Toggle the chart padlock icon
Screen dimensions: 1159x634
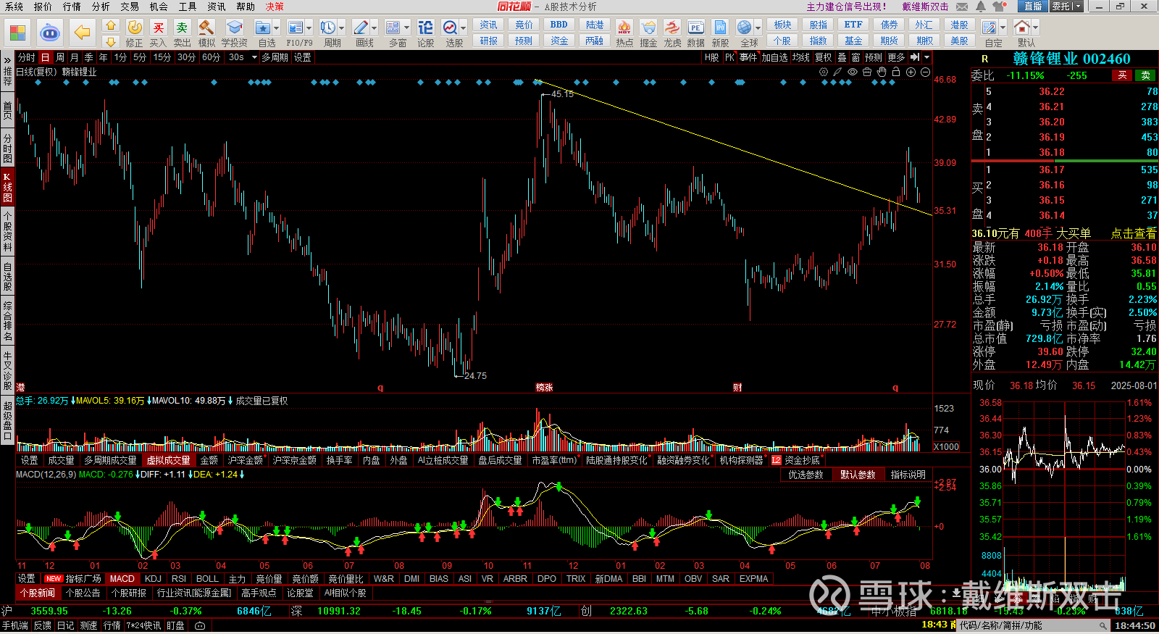(896, 72)
